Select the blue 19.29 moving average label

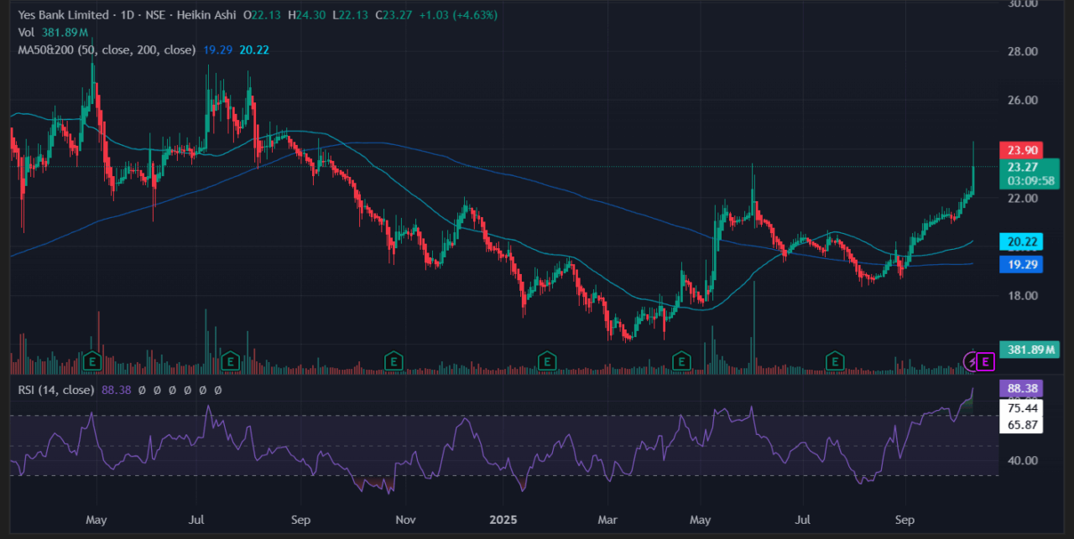click(1020, 264)
